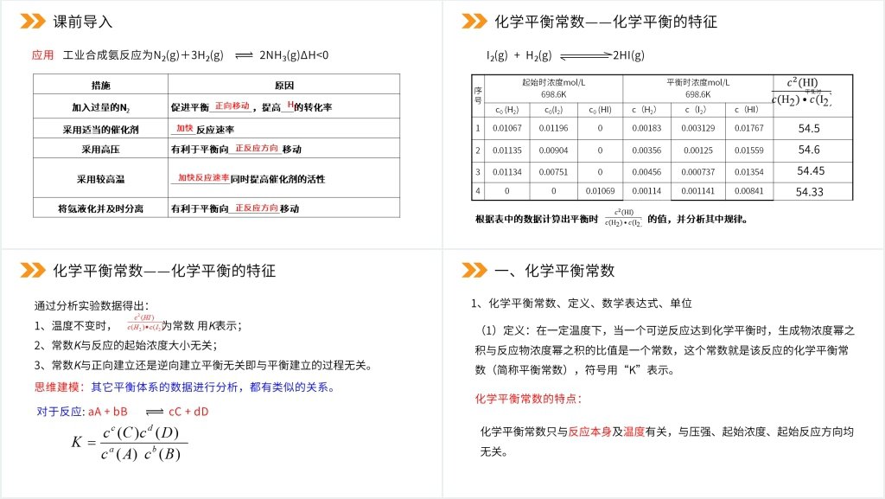Screen dimensions: 885x499
Task: Select the value 54.5 in the ratio column
Action: click(809, 129)
